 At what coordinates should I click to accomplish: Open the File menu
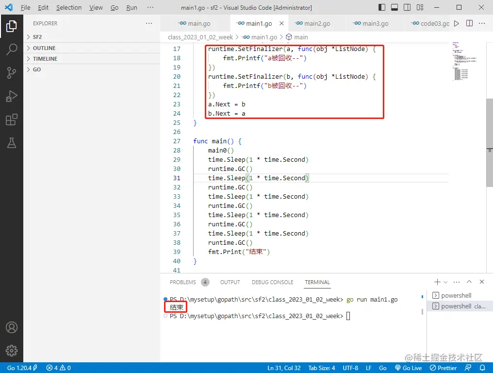[x=25, y=7]
